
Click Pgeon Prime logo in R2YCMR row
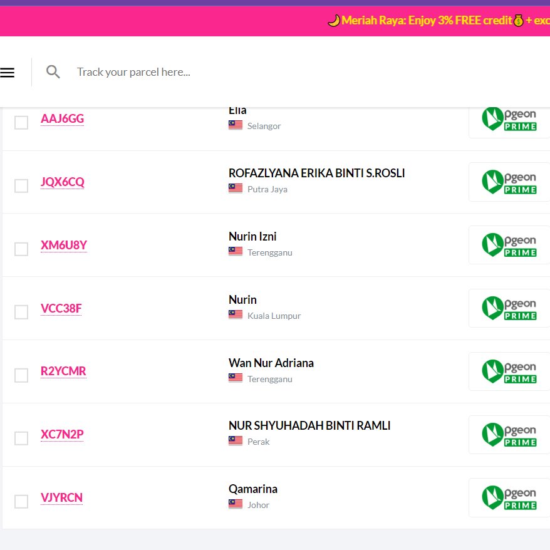tap(509, 371)
